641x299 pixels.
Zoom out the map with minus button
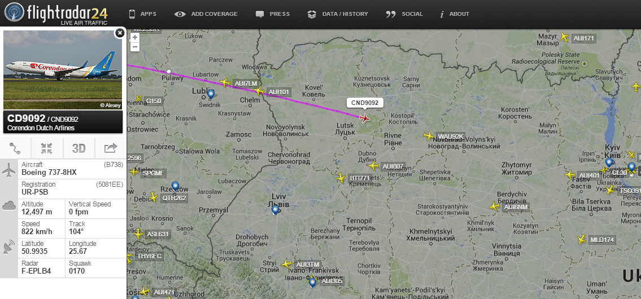pyautogui.click(x=135, y=47)
